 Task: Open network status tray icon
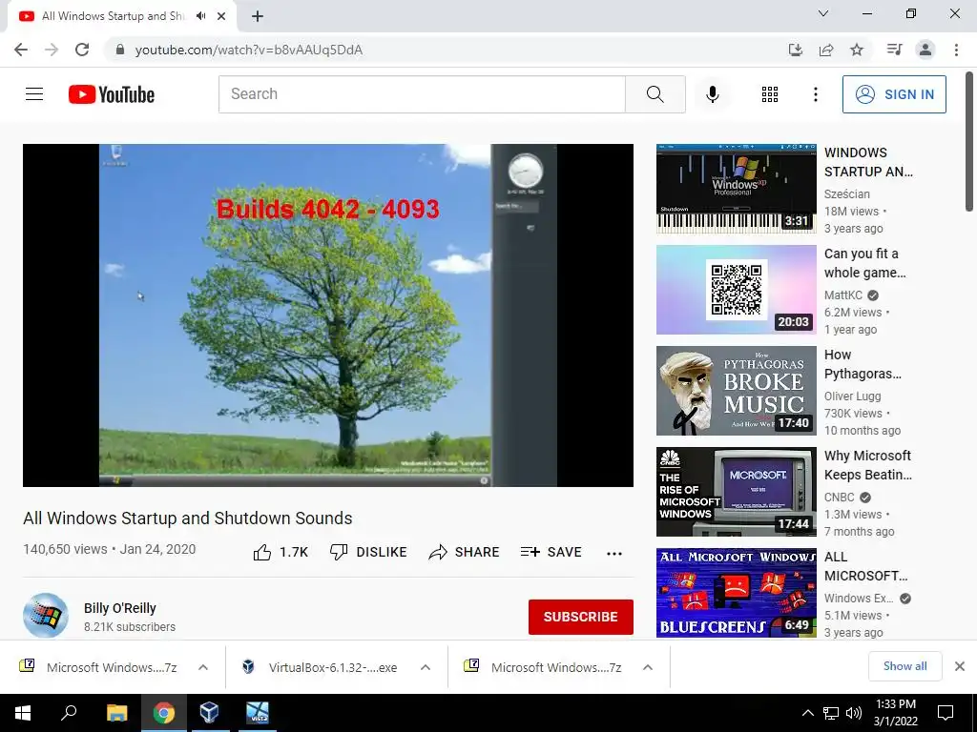point(831,713)
